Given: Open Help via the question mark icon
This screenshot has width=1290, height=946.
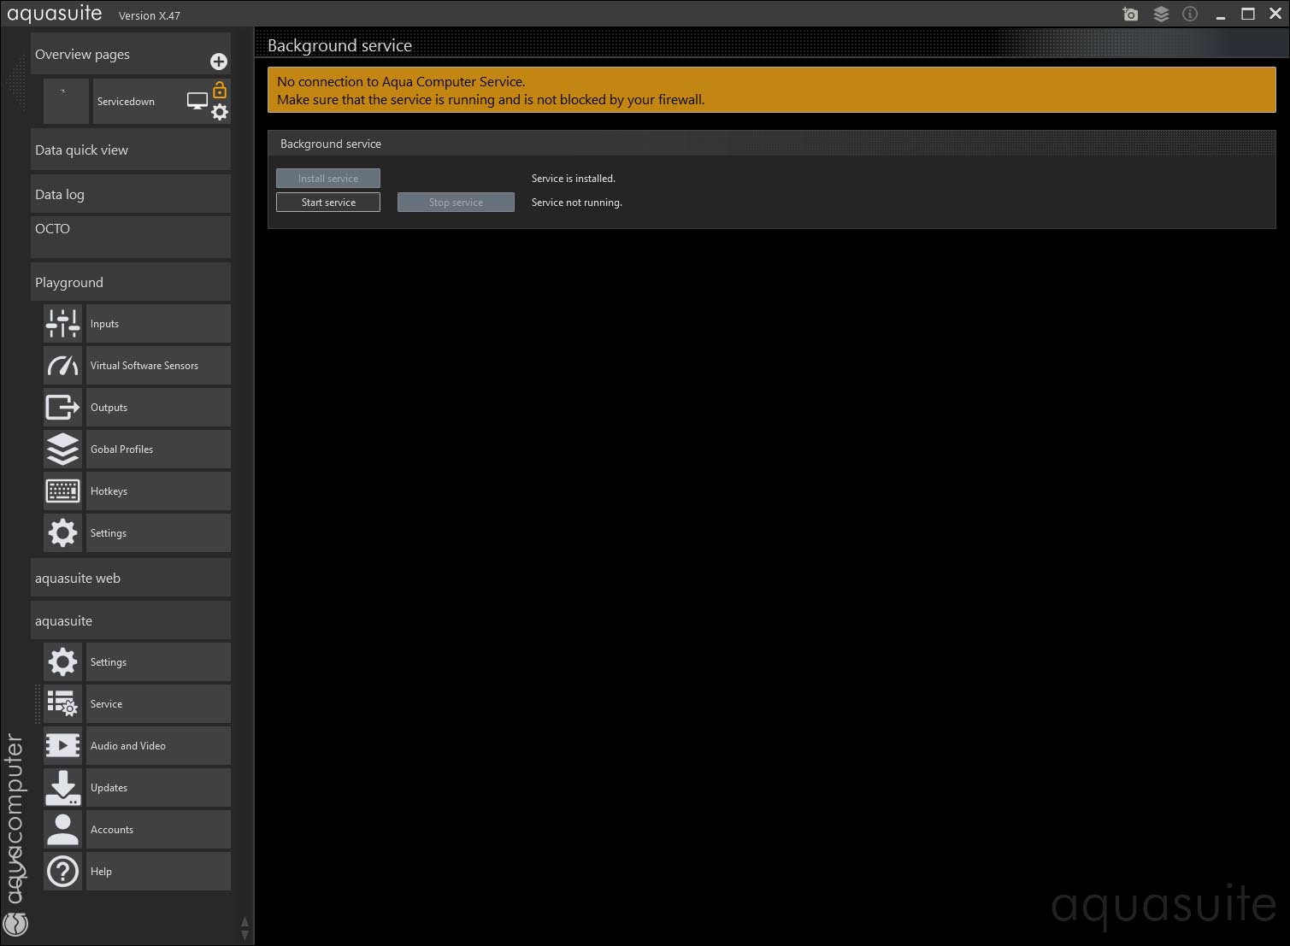Looking at the screenshot, I should point(63,872).
